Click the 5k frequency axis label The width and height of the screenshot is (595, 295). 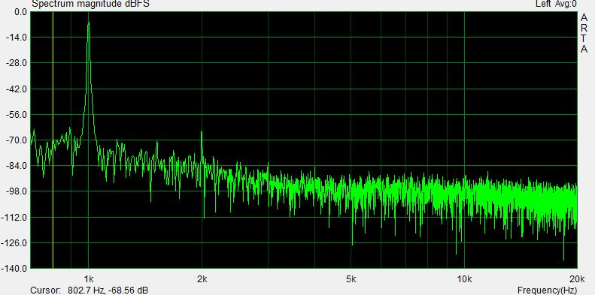point(351,280)
